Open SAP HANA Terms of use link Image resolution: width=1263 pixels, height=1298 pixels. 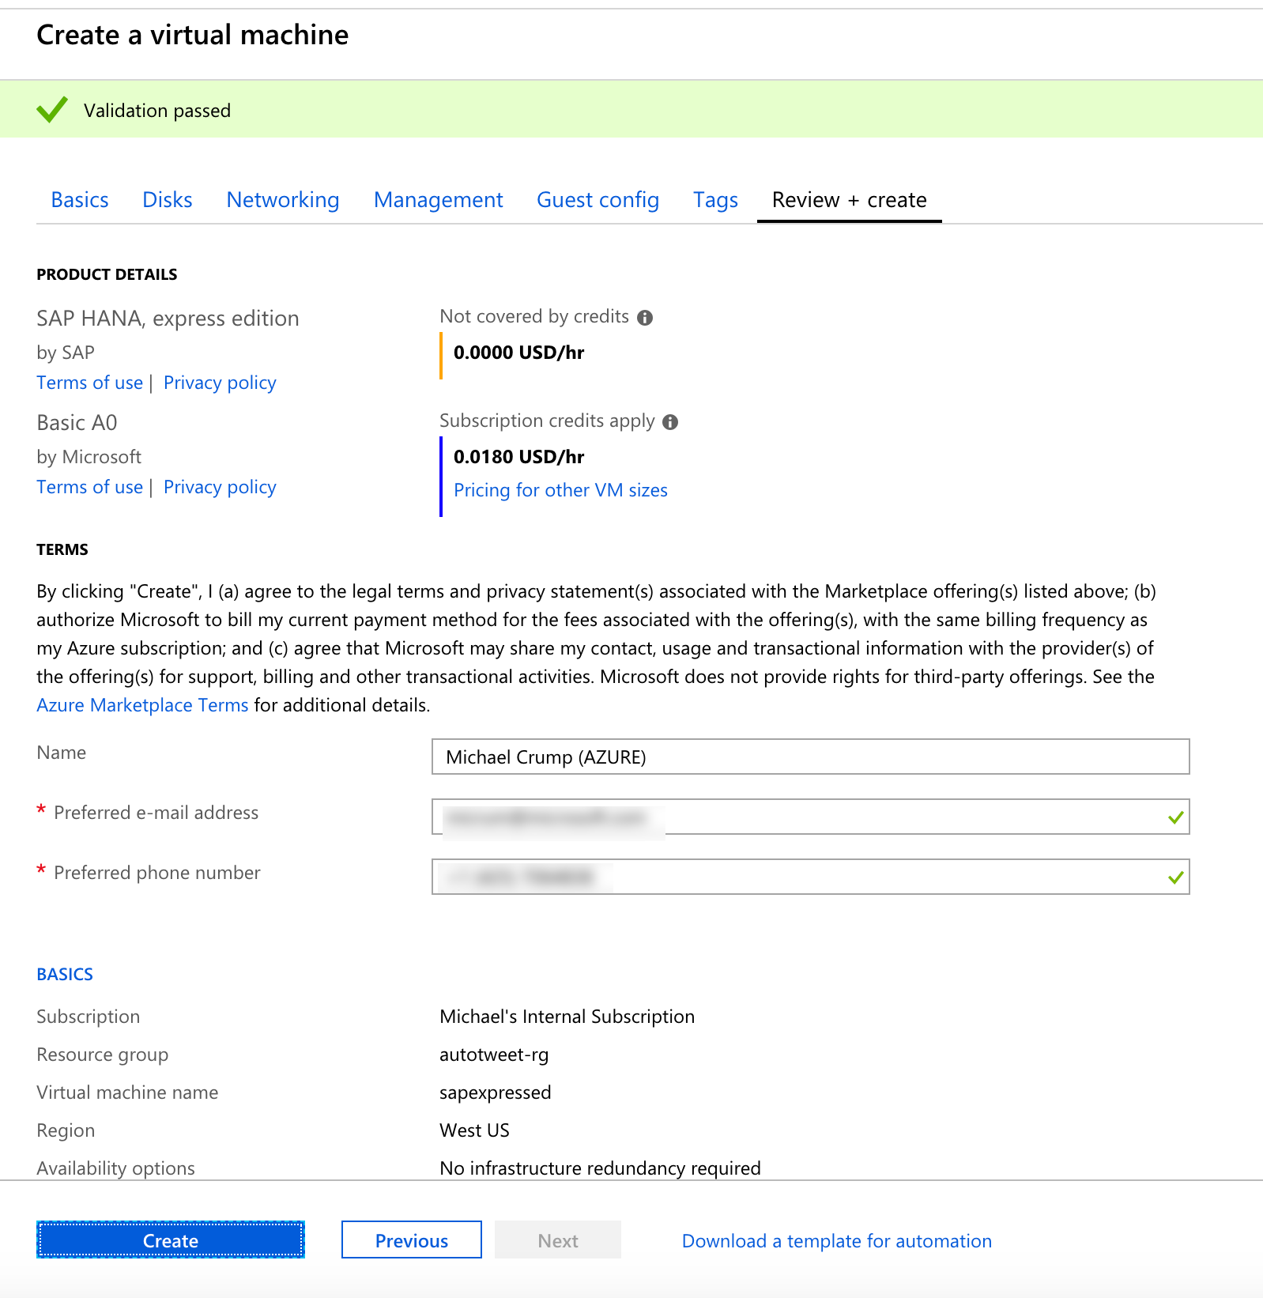pyautogui.click(x=90, y=383)
